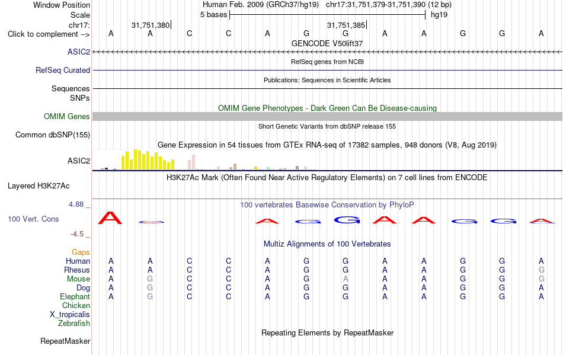Select the Rhesus alignment row label
Viewport: 563px width, 355px height.
click(77, 270)
